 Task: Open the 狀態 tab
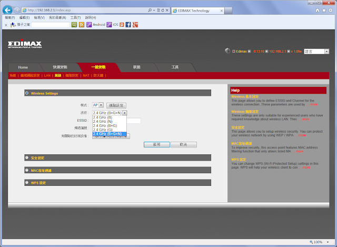click(137, 67)
